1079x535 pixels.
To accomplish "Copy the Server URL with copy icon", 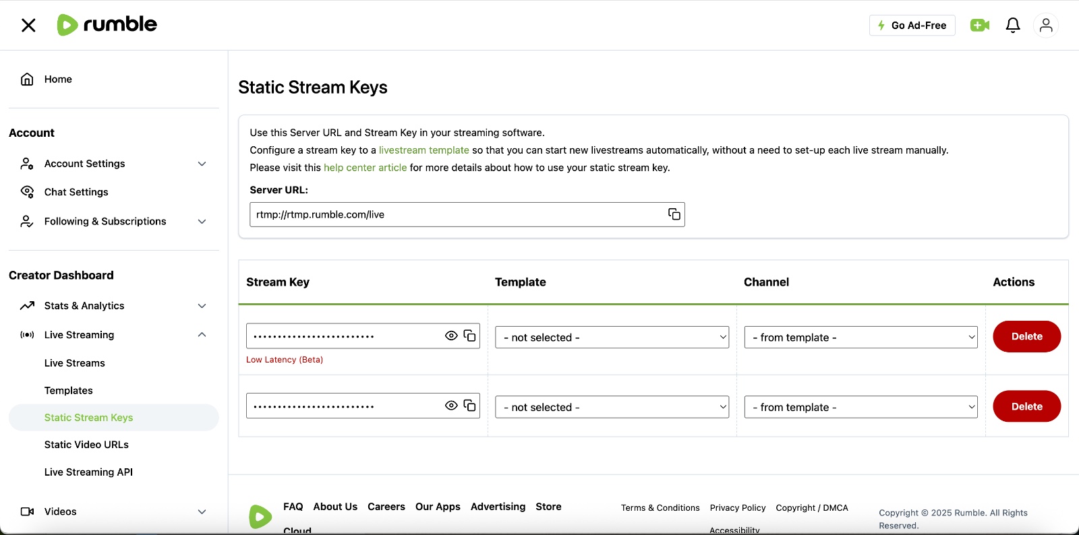I will coord(674,214).
